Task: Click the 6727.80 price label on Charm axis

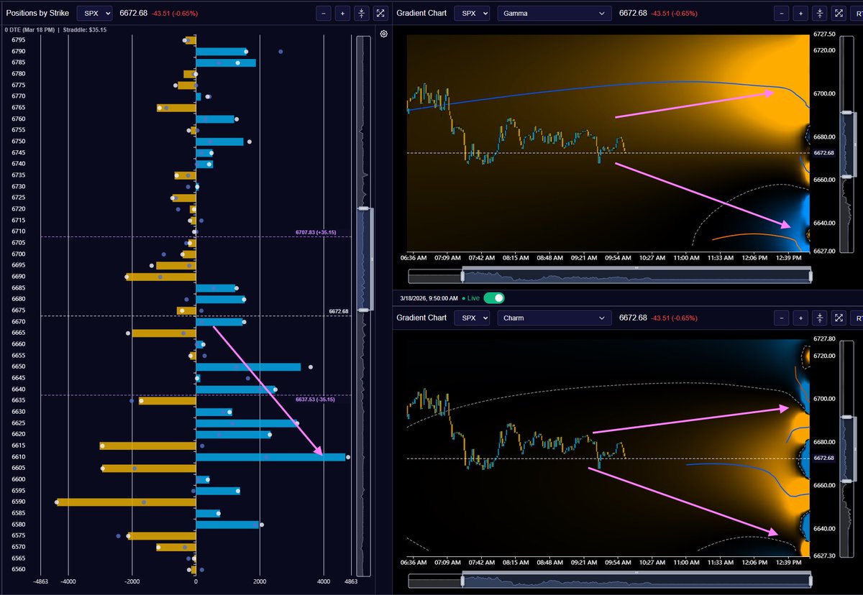Action: [824, 339]
